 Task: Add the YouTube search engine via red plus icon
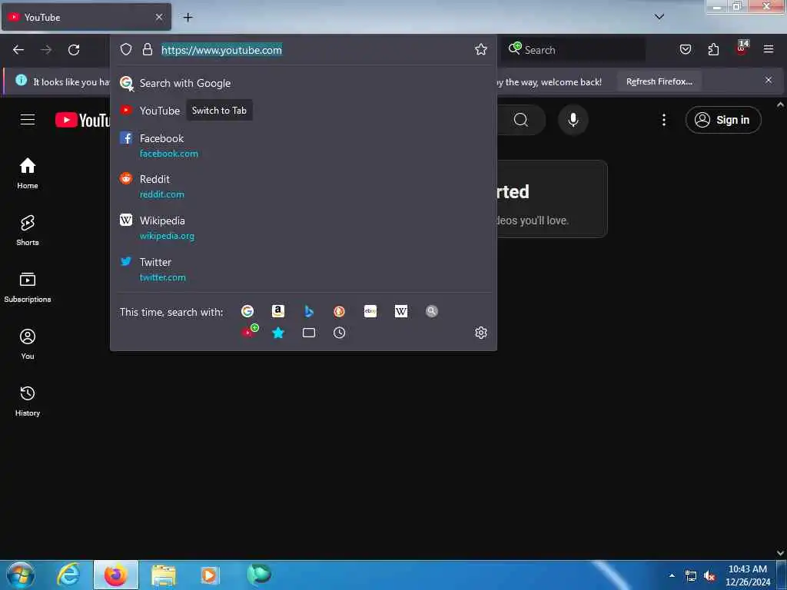[x=250, y=331]
